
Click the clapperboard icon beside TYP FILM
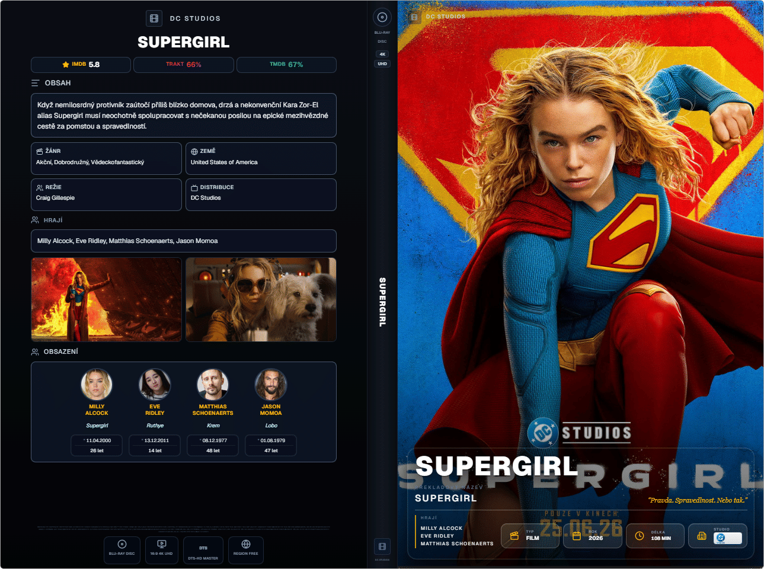[514, 536]
